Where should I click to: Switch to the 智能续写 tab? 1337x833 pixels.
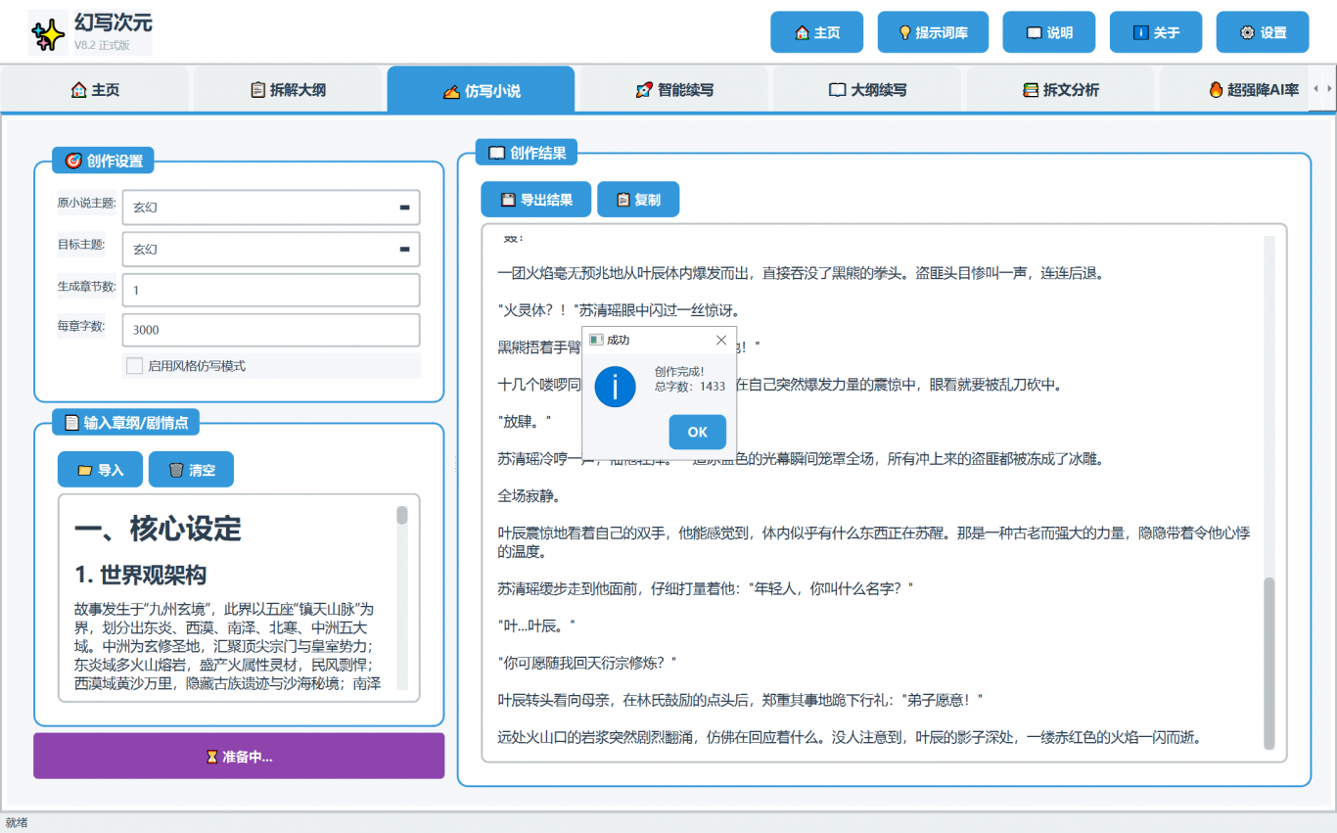[x=673, y=90]
